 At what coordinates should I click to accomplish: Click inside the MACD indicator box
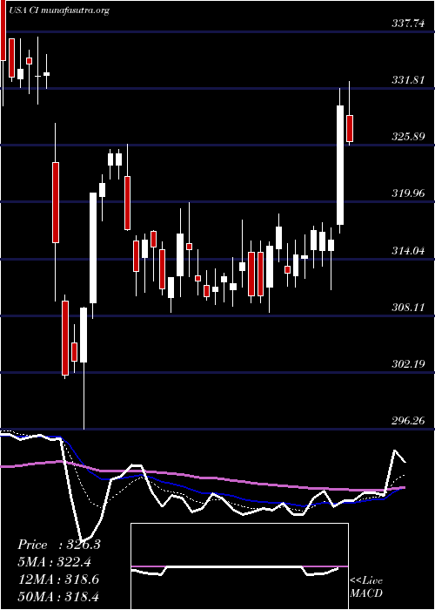(x=239, y=566)
